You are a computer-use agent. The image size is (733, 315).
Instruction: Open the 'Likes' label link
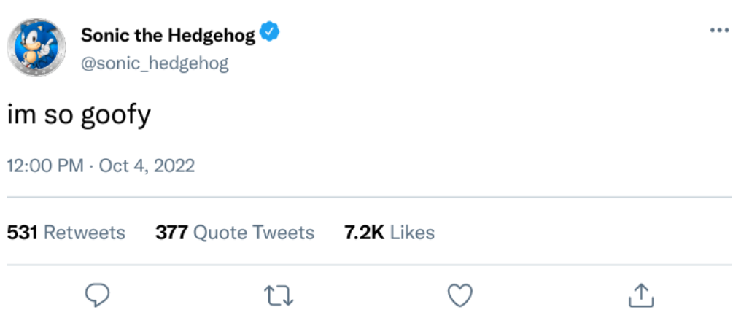point(412,233)
